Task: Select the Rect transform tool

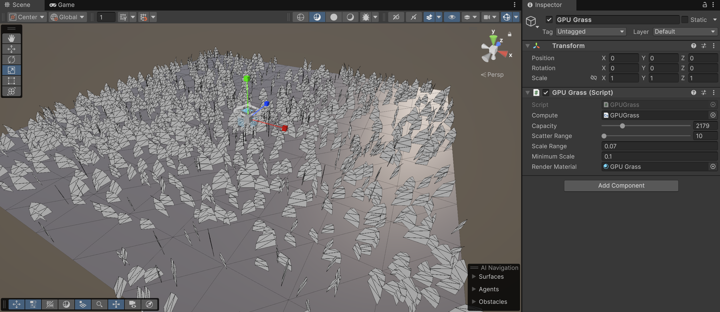Action: (11, 81)
